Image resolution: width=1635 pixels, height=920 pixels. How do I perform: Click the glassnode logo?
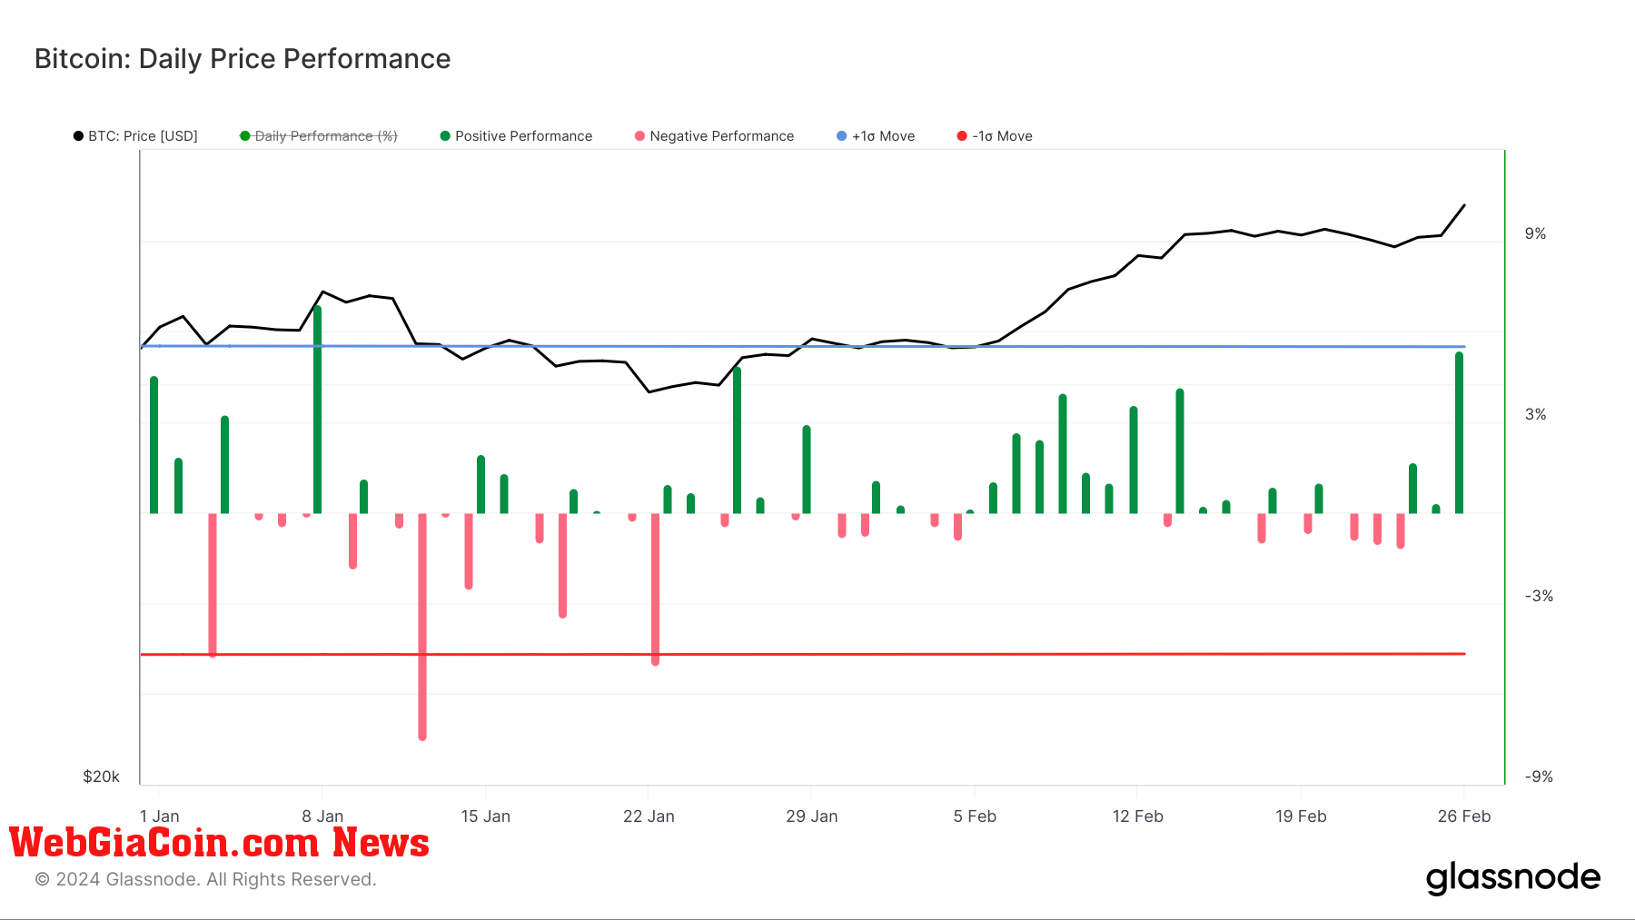pos(1512,878)
